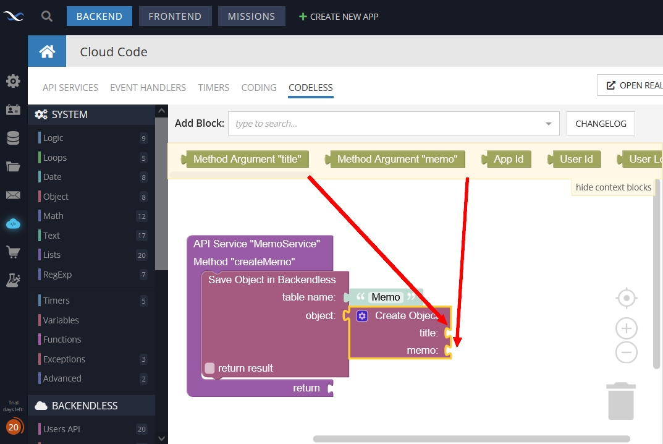Click the category panel vertical scrollbar thumb

click(161, 194)
